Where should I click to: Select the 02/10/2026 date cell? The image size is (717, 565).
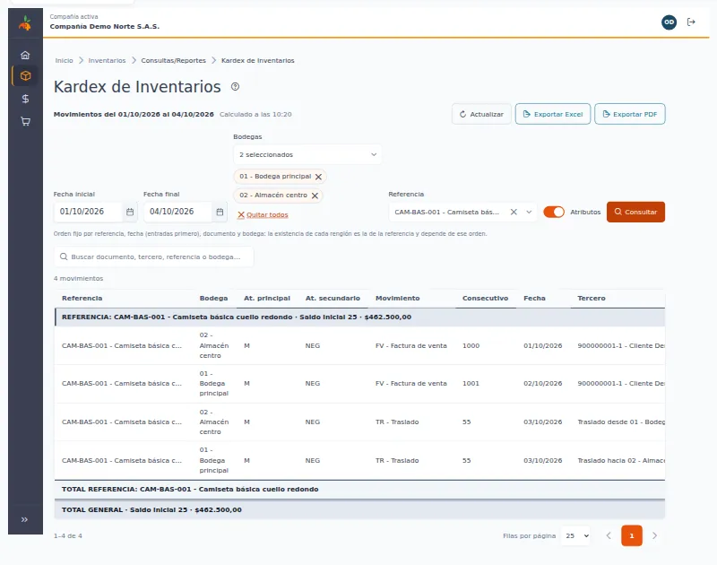click(x=543, y=383)
